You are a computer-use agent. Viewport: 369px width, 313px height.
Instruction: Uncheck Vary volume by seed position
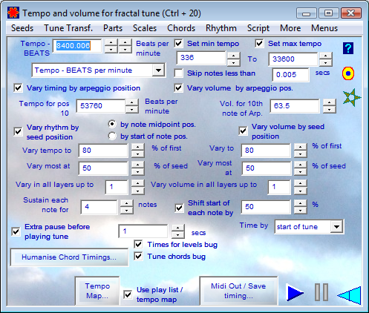tap(243, 131)
